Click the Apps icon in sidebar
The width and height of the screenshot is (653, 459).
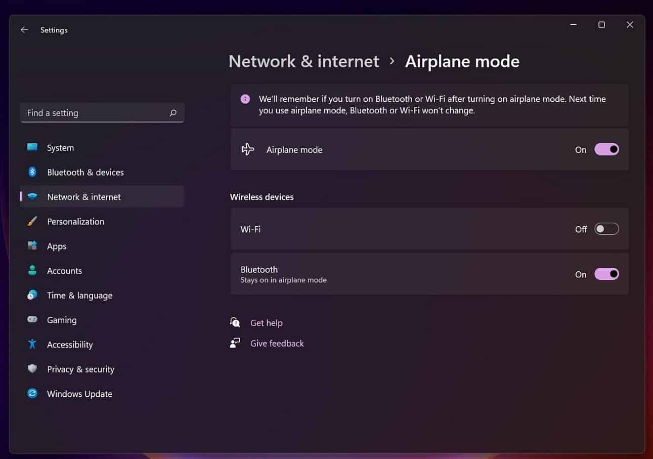point(32,246)
